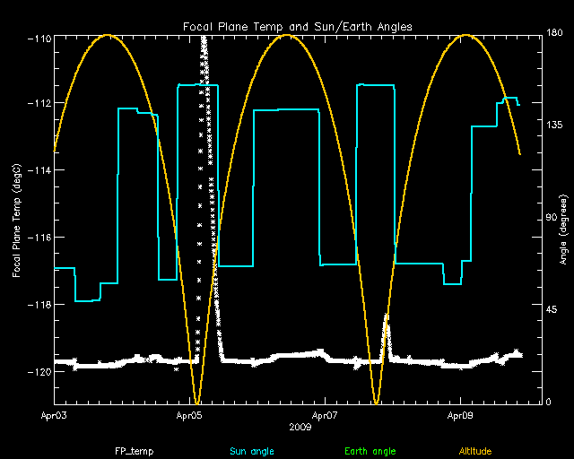Click the Apr05 x-axis tick label
Image resolution: width=574 pixels, height=459 pixels.
pos(189,416)
